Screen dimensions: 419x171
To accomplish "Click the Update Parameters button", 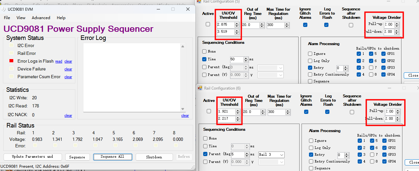I will point(32,157).
